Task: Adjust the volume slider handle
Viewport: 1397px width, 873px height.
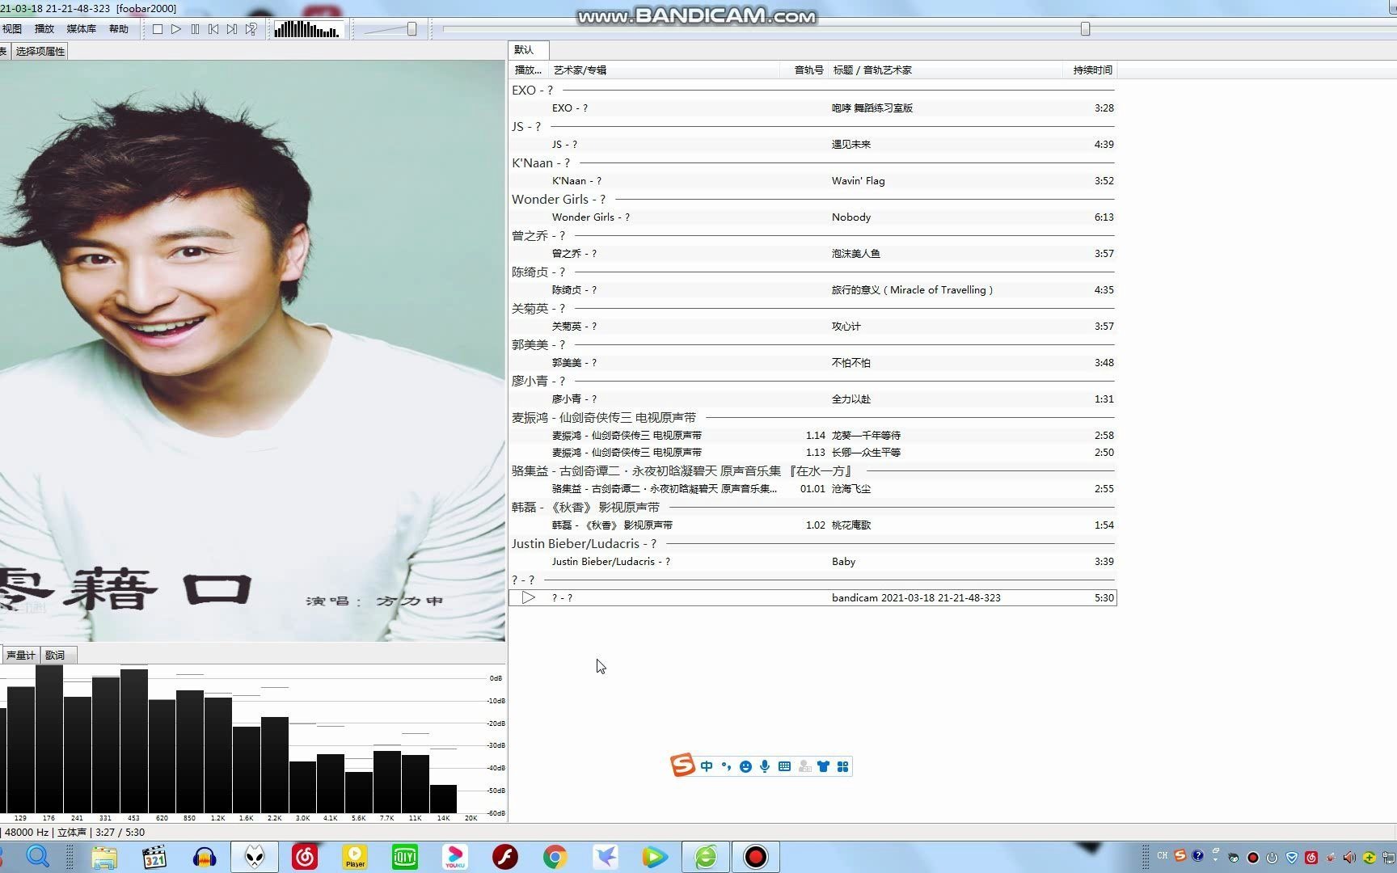Action: click(x=412, y=29)
